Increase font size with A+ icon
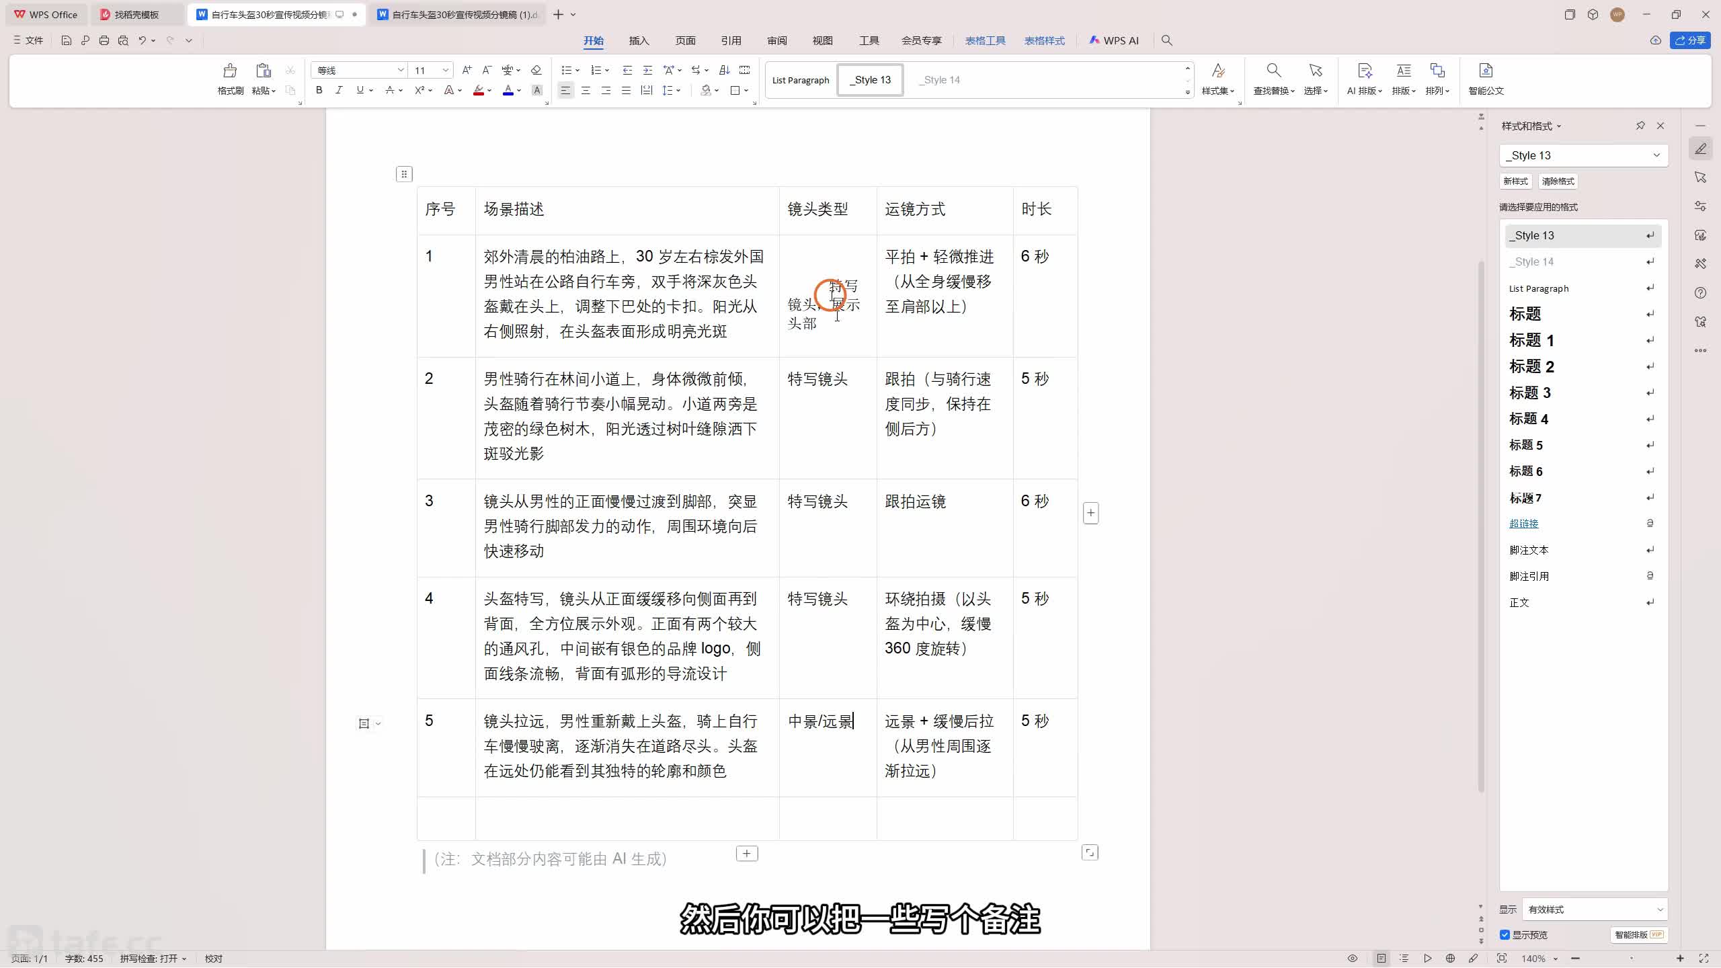The image size is (1721, 968). tap(467, 70)
